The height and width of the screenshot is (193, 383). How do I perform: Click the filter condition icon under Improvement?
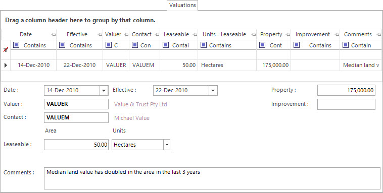(297, 45)
